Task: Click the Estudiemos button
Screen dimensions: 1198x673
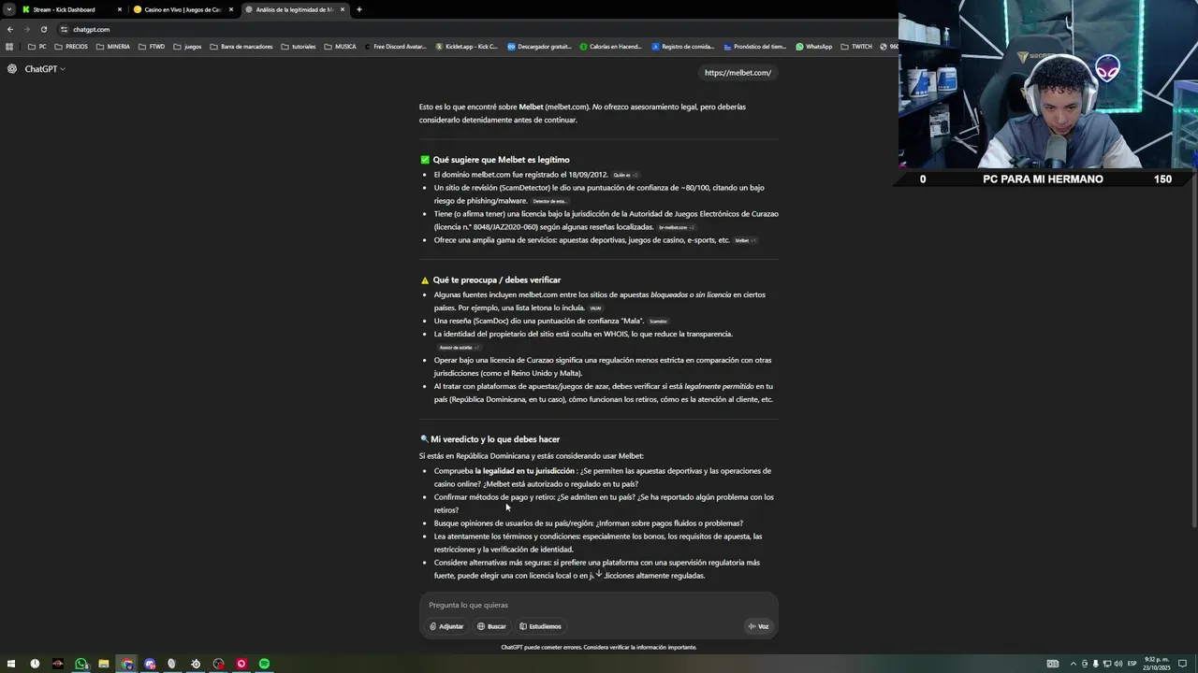Action: tap(540, 626)
